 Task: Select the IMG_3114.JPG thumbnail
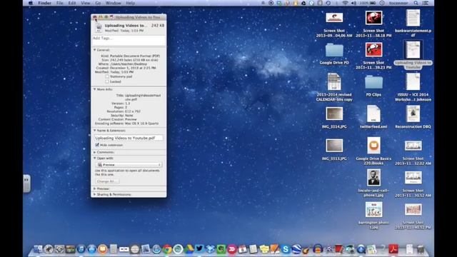(334, 114)
